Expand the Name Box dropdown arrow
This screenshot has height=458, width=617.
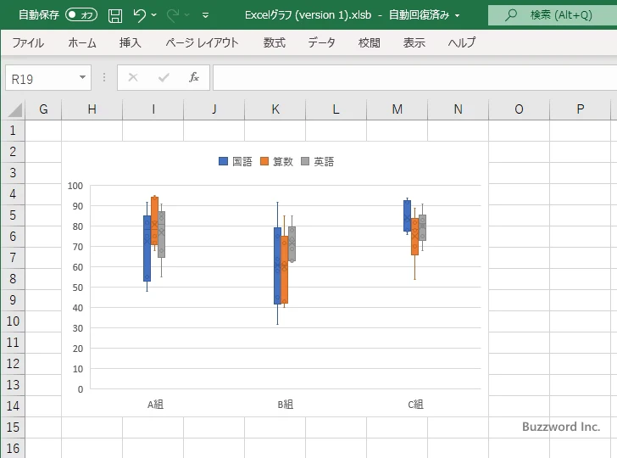pos(82,77)
